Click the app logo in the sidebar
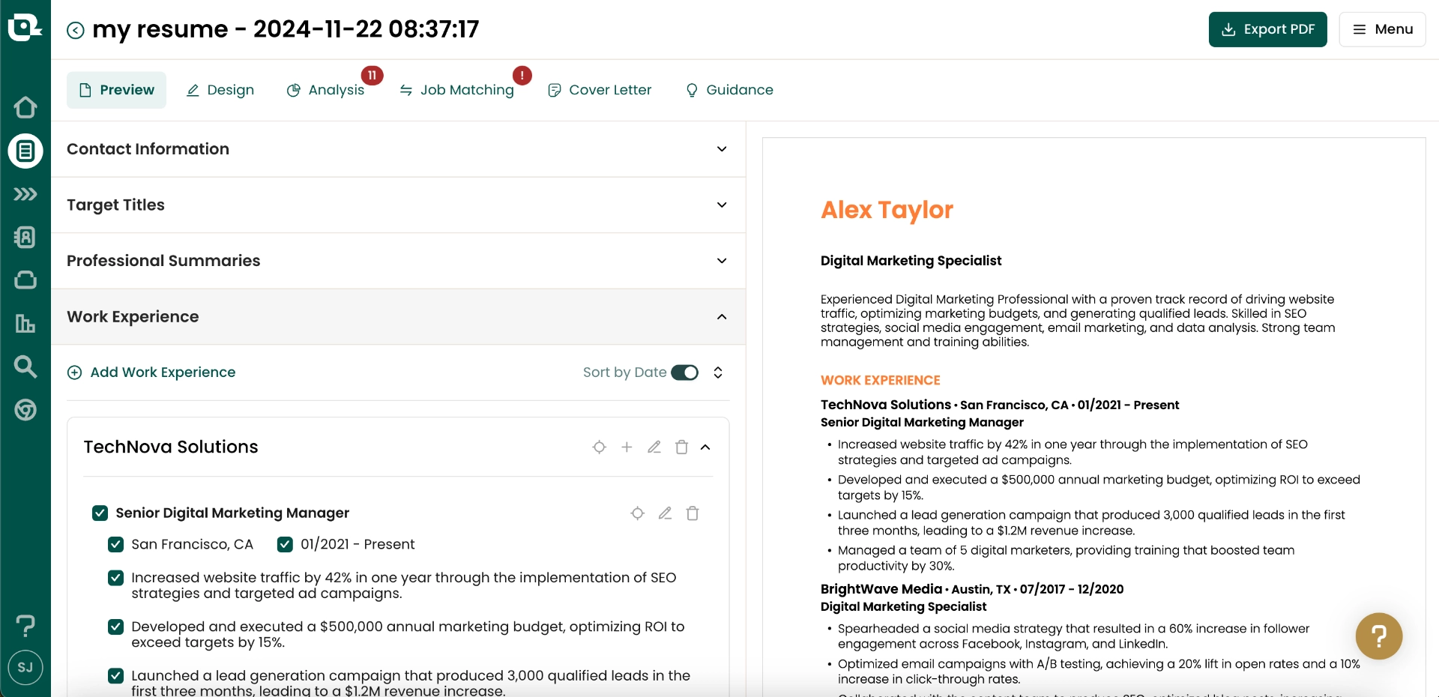 coord(25,28)
